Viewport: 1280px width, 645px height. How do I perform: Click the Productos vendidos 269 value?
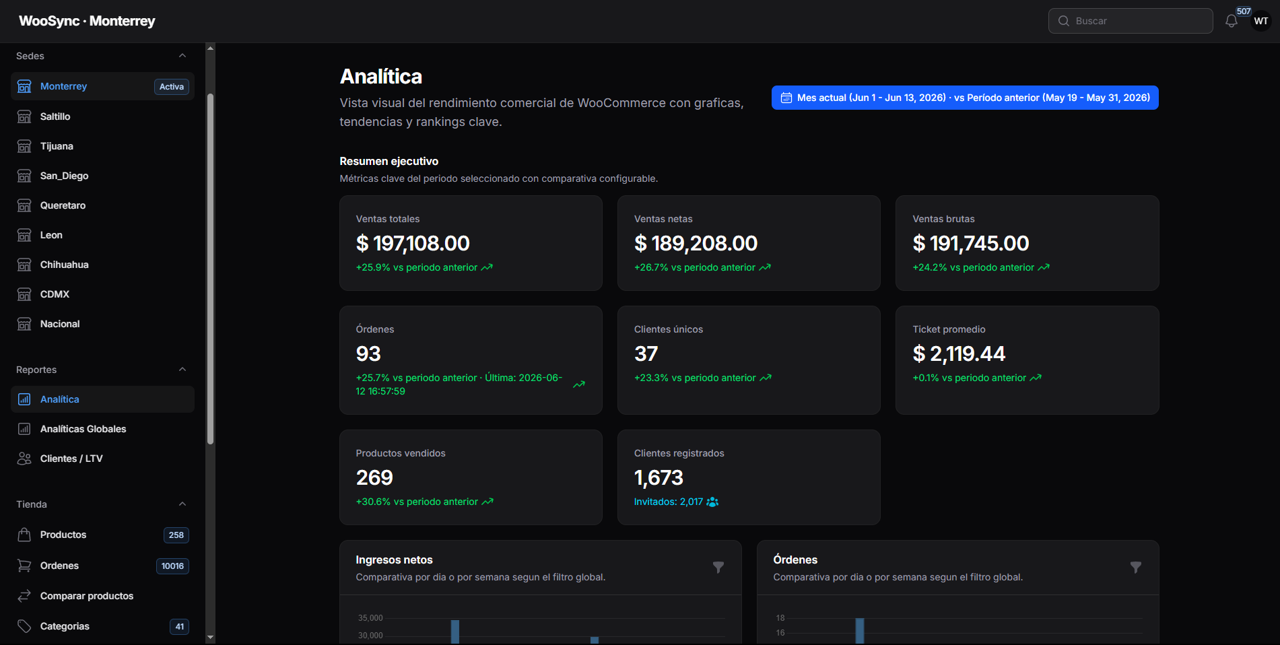tap(374, 477)
